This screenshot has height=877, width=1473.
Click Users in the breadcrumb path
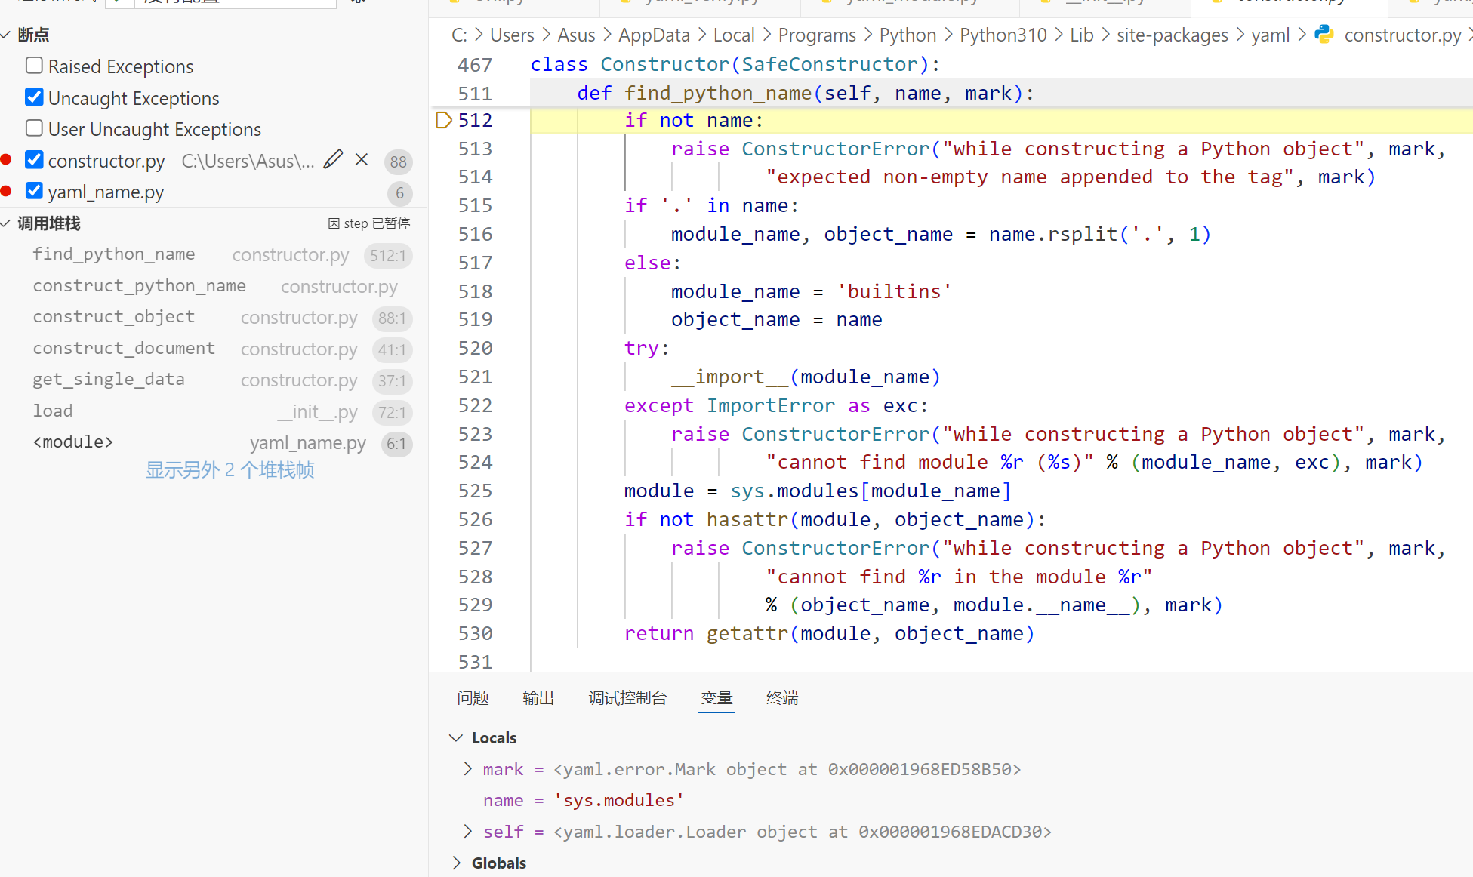(x=512, y=35)
